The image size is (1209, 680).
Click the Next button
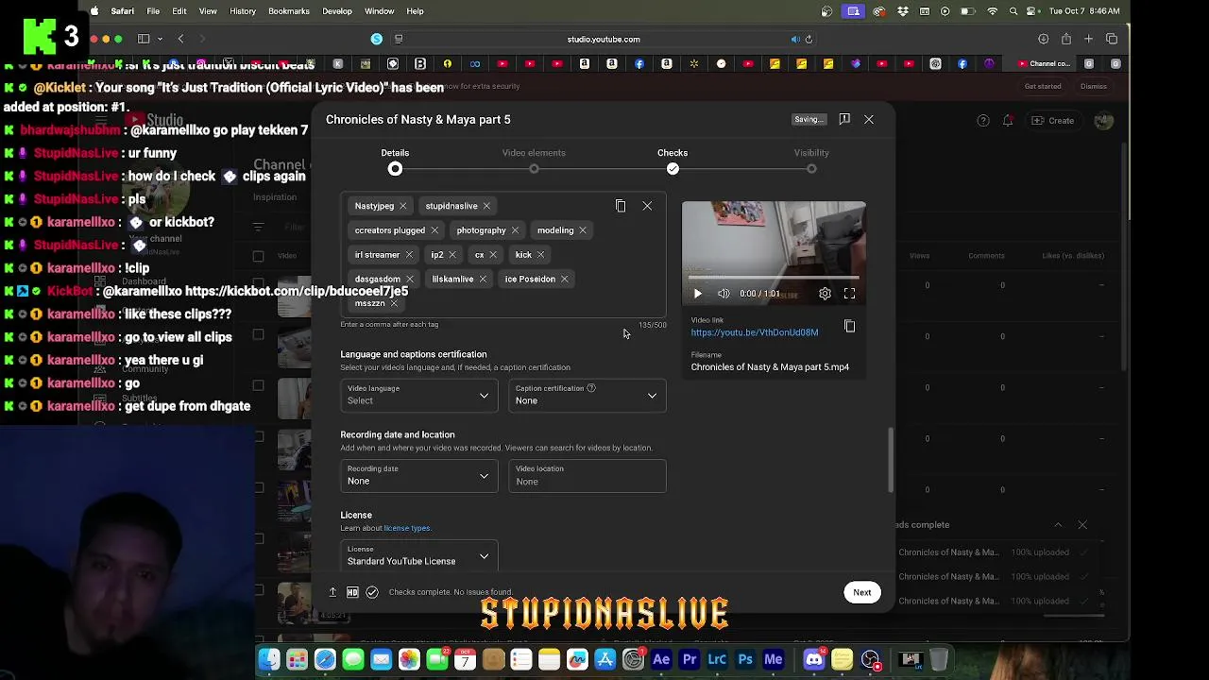(x=862, y=592)
